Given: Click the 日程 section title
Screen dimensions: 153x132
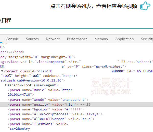Looking at the screenshot, I should pyautogui.click(x=6, y=20).
